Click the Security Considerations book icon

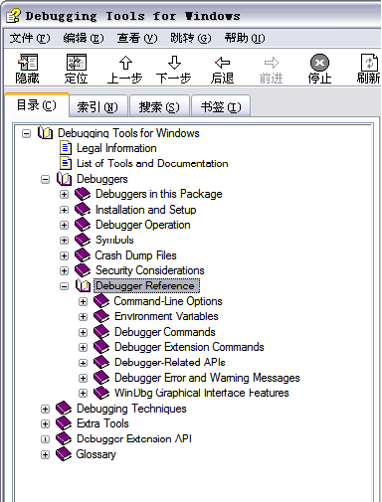tap(83, 270)
